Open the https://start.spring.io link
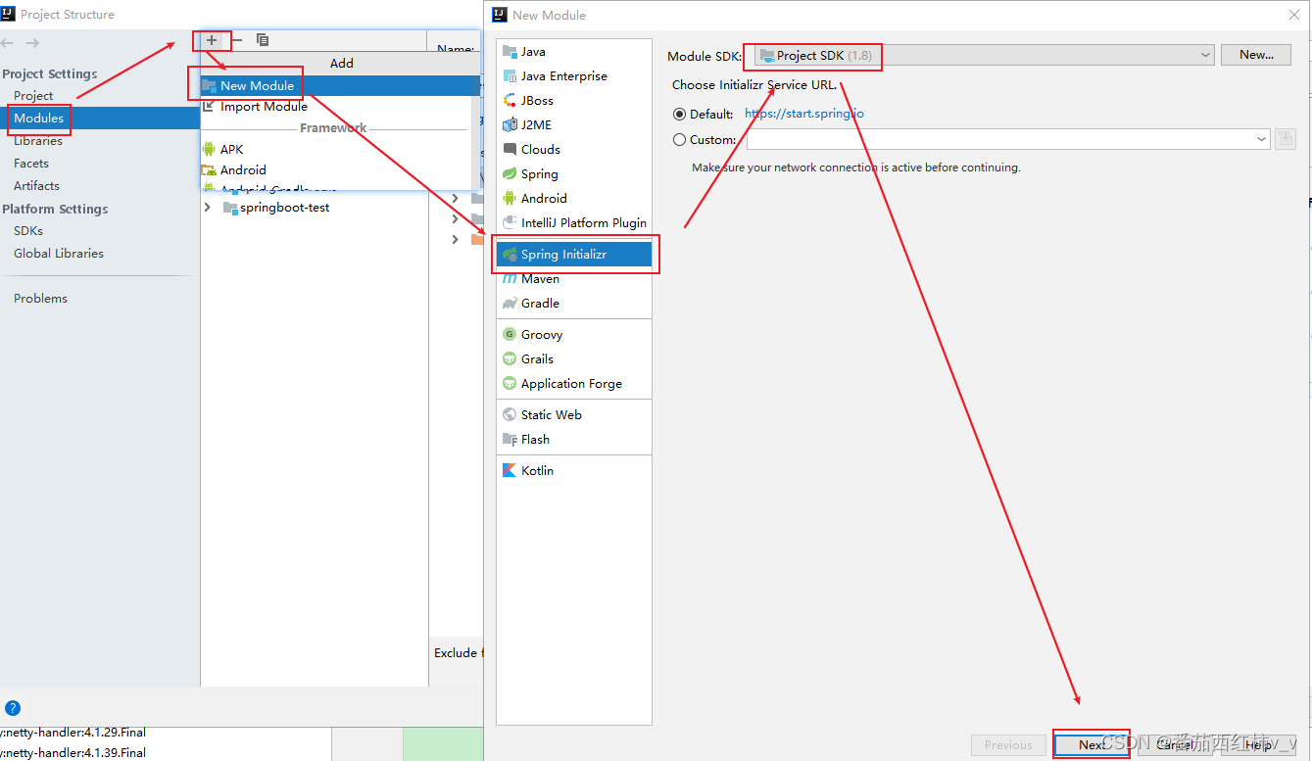Image resolution: width=1312 pixels, height=761 pixels. click(804, 114)
